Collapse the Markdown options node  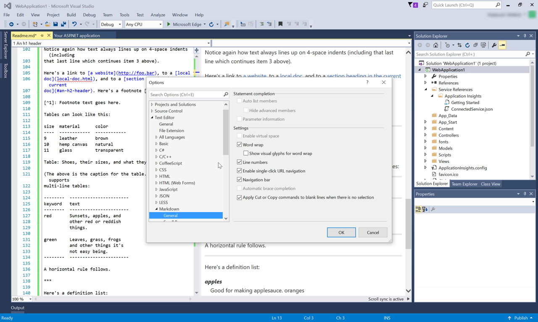click(156, 209)
